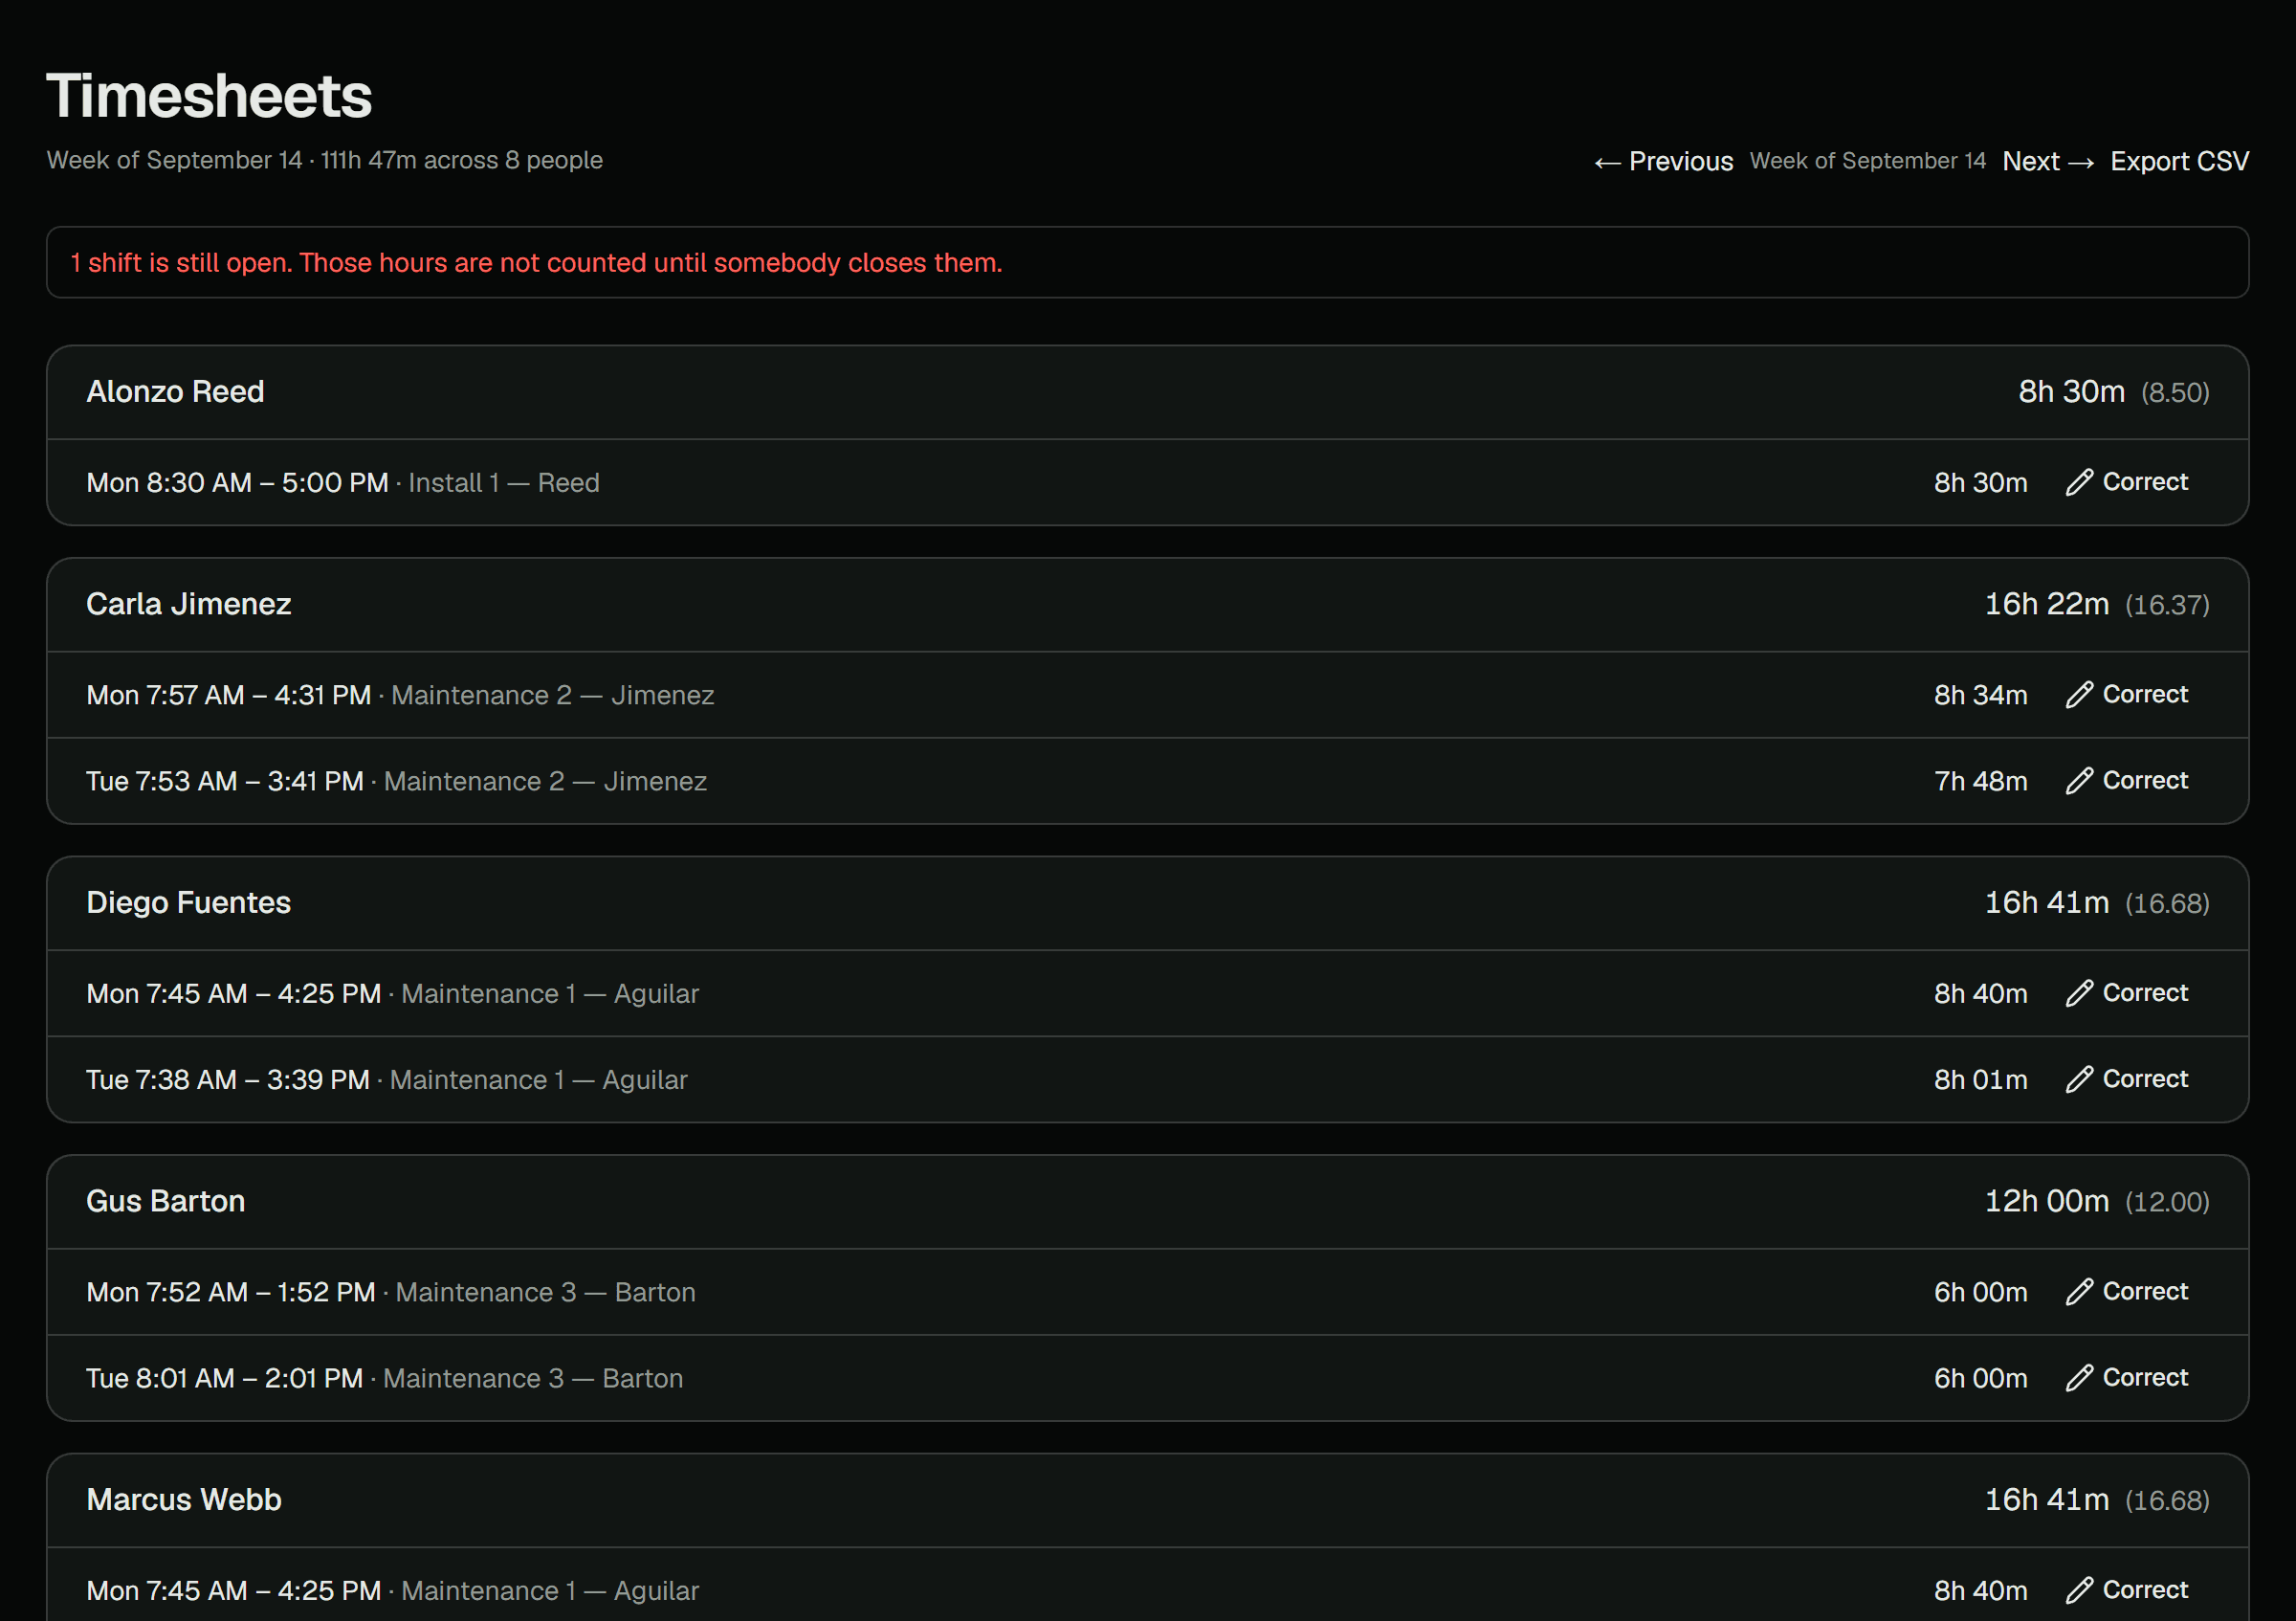Click Alonzo Reed's 8h 30m weekly total
This screenshot has height=1621, width=2296.
point(2071,392)
